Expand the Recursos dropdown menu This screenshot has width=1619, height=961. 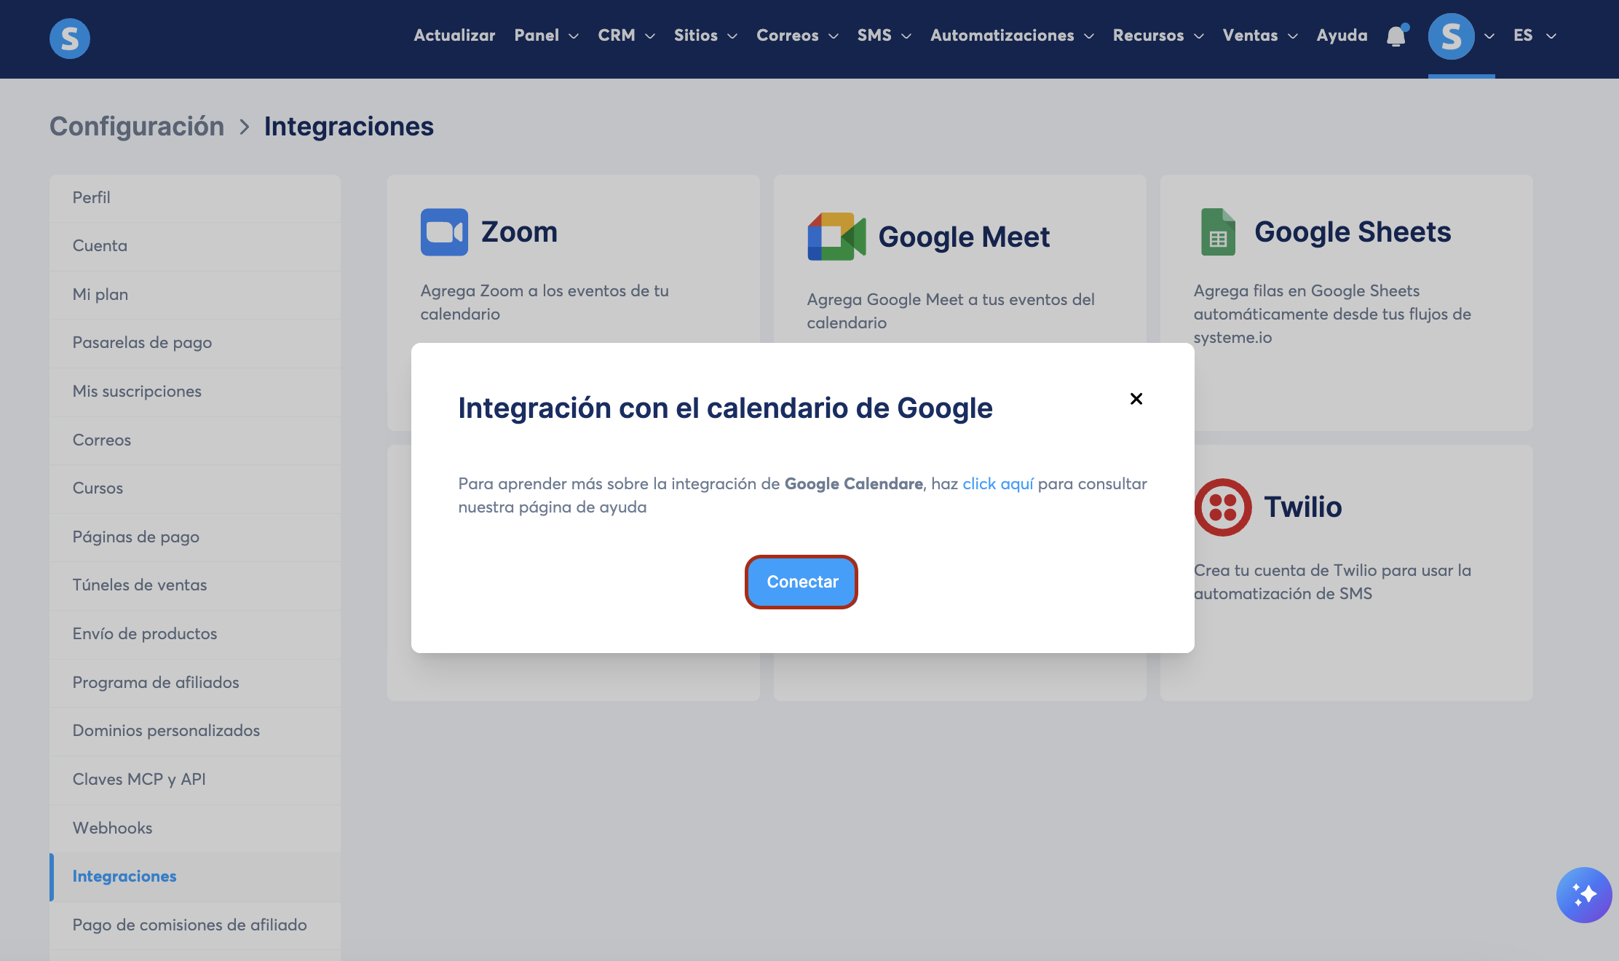click(x=1159, y=36)
